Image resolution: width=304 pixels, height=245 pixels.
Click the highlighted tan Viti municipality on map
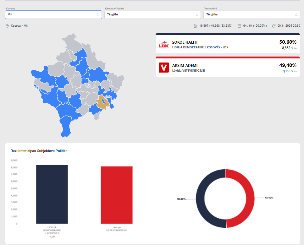[x=102, y=103]
